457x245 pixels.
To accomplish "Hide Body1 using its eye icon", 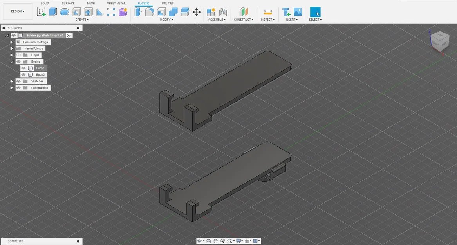I will click(23, 68).
